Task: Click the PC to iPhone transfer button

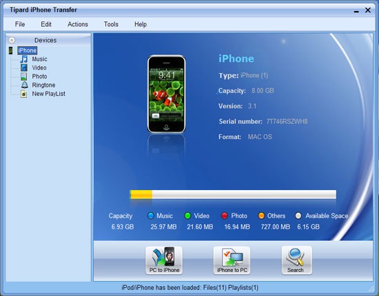Action: coord(164,260)
